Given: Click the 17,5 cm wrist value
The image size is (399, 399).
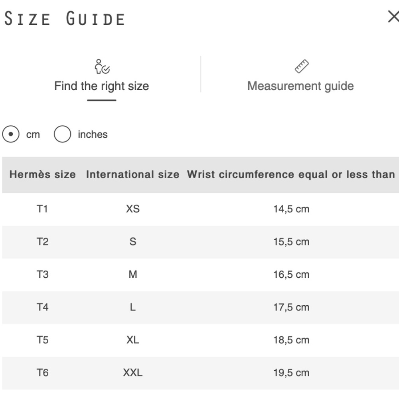Looking at the screenshot, I should click(x=291, y=307).
